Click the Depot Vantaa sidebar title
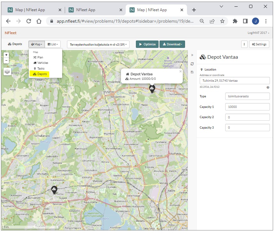The width and height of the screenshot is (275, 233). click(x=219, y=57)
